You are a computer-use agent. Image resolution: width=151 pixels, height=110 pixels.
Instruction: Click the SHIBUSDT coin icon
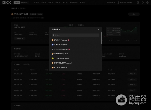coord(53,54)
